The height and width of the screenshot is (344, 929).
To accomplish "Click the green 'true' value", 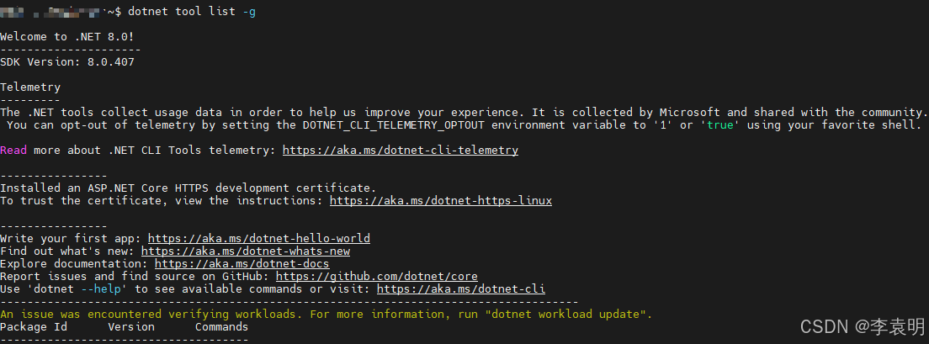I will (x=722, y=125).
